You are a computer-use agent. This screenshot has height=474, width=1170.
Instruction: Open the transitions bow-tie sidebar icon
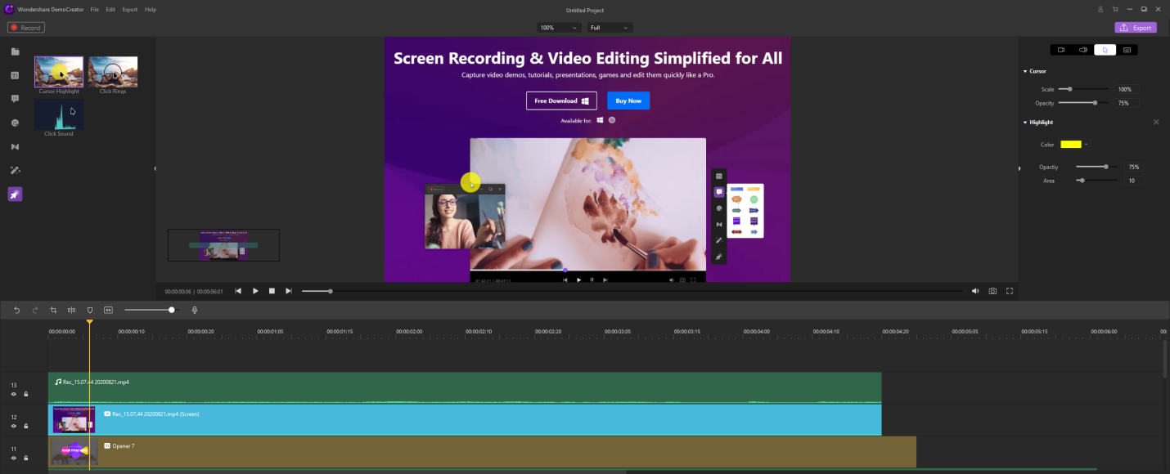pyautogui.click(x=15, y=147)
